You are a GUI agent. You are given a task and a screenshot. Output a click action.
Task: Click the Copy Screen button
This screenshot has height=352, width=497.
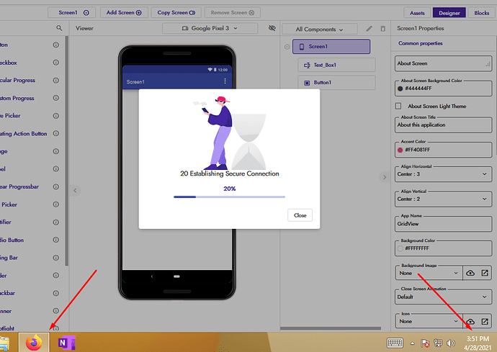coord(176,12)
